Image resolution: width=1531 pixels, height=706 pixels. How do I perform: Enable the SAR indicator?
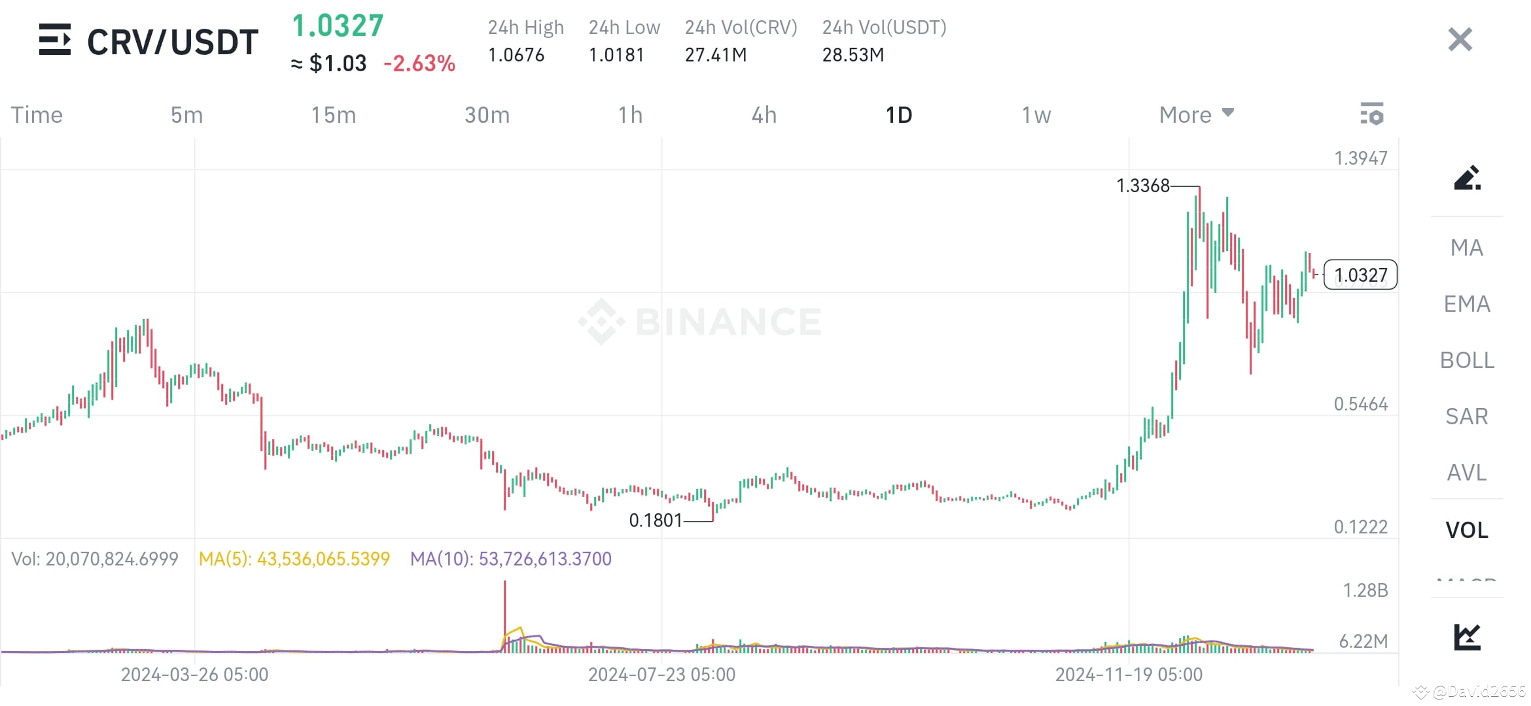click(x=1467, y=416)
